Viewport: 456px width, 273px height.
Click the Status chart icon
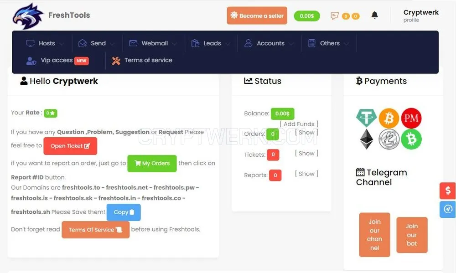tap(248, 81)
